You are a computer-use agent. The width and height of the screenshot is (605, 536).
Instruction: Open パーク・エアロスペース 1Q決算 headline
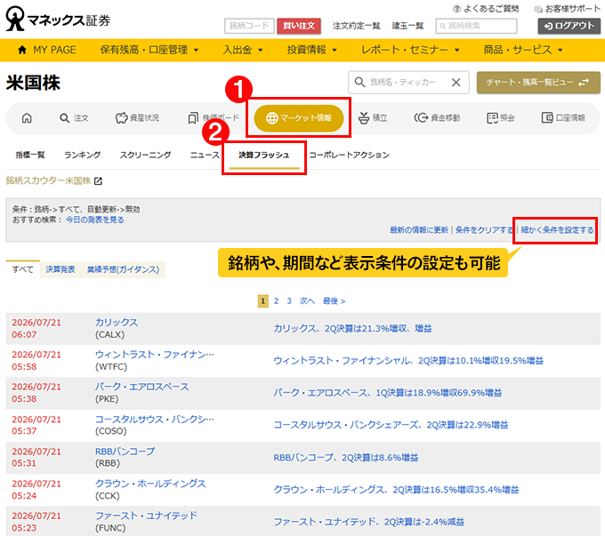387,393
